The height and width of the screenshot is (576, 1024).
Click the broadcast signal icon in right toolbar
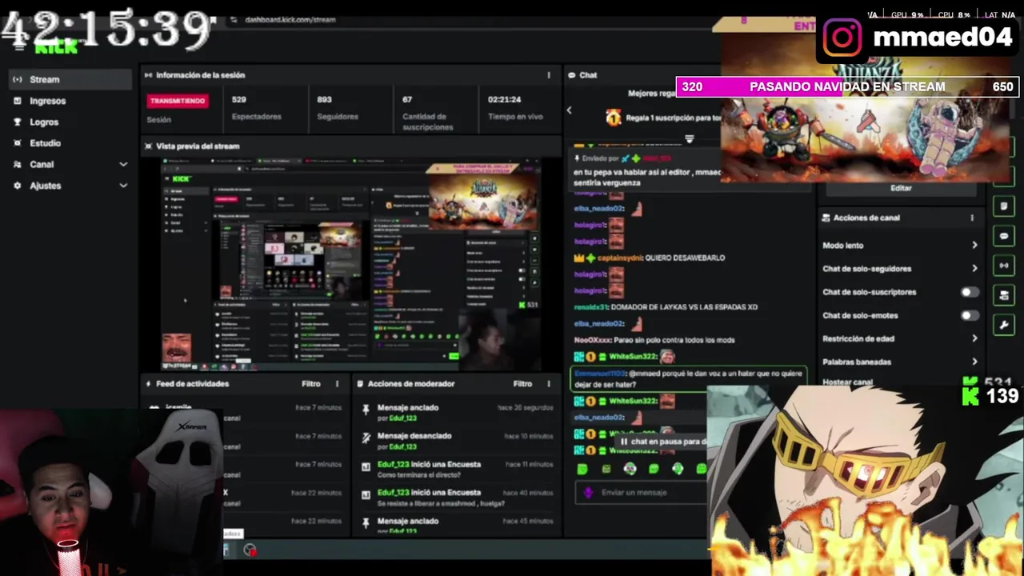click(x=1004, y=266)
